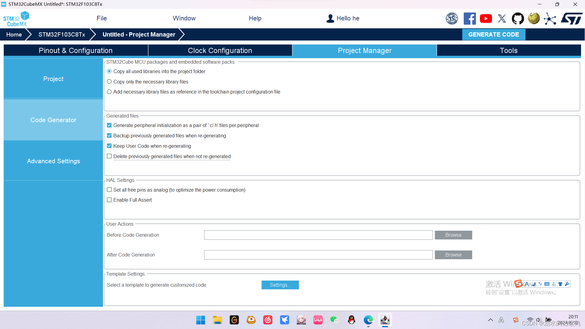Image resolution: width=585 pixels, height=329 pixels.
Task: Open the Advanced Settings side section
Action: (x=53, y=161)
